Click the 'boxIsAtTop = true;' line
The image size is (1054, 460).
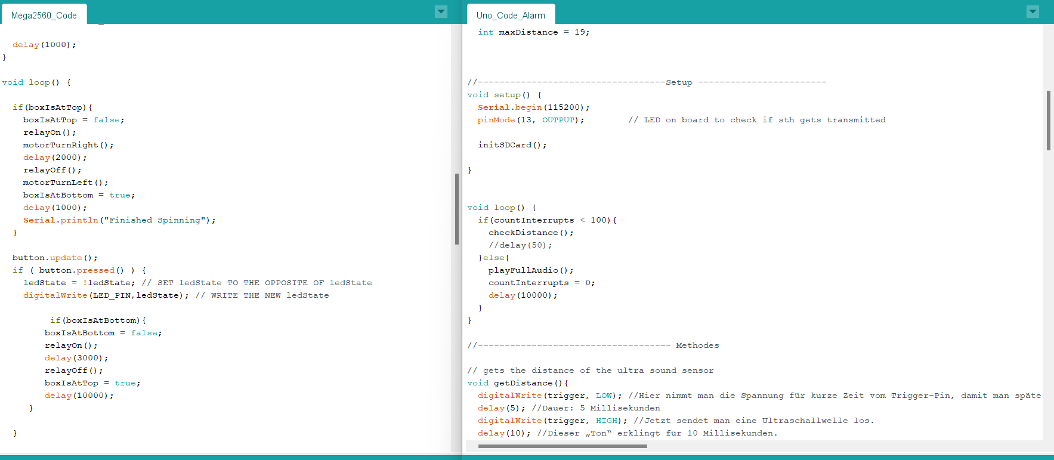click(x=92, y=383)
